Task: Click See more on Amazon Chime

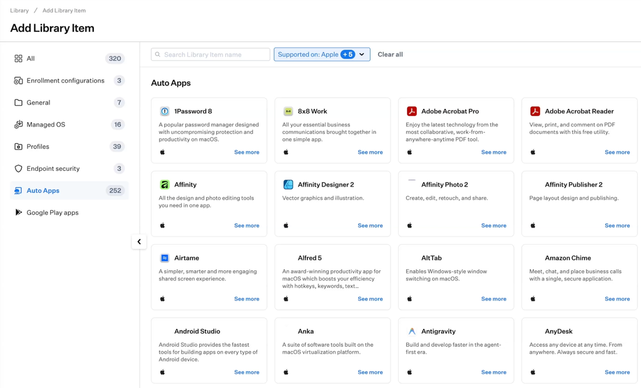Action: 617,299
